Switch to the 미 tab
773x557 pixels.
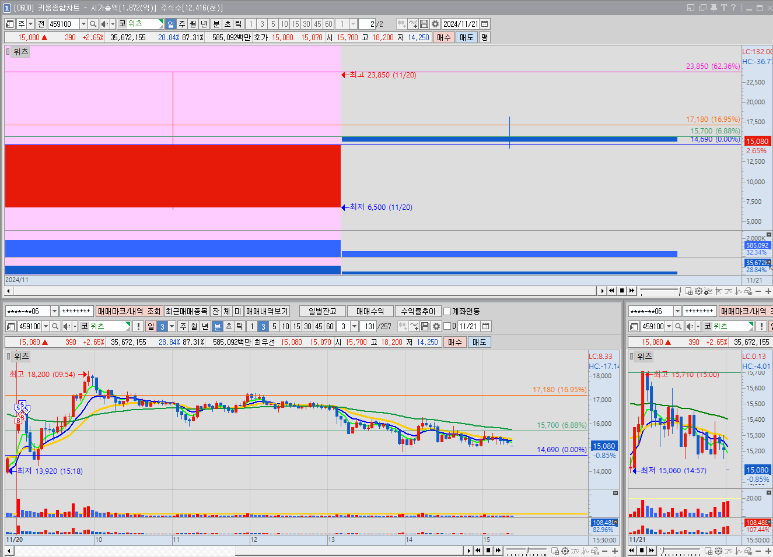[238, 311]
